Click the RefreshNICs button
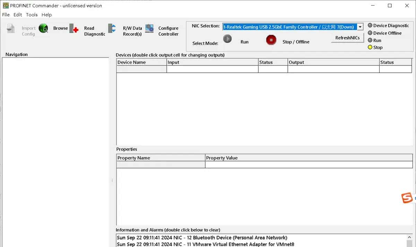This screenshot has height=247, width=416. (x=347, y=38)
